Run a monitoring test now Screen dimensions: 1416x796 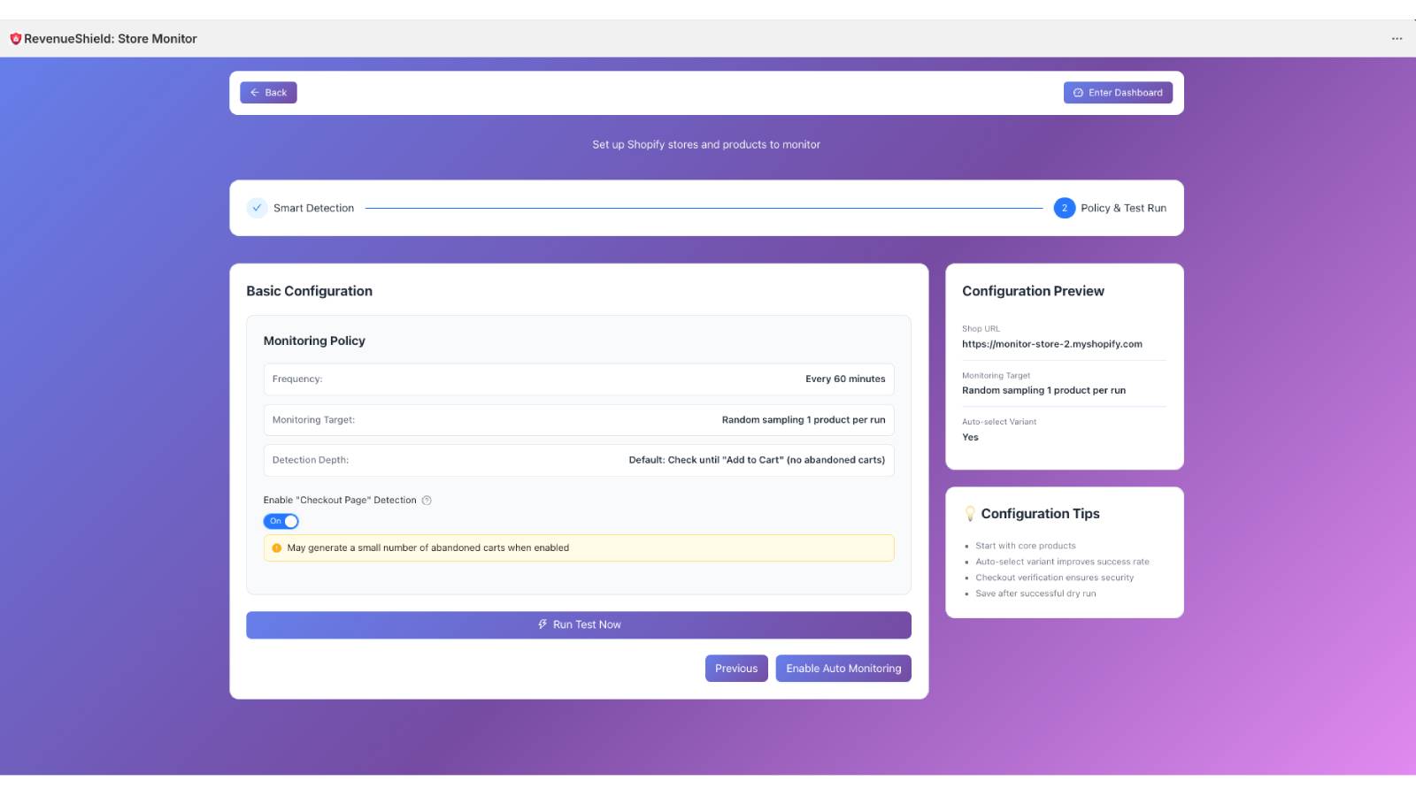(x=578, y=624)
